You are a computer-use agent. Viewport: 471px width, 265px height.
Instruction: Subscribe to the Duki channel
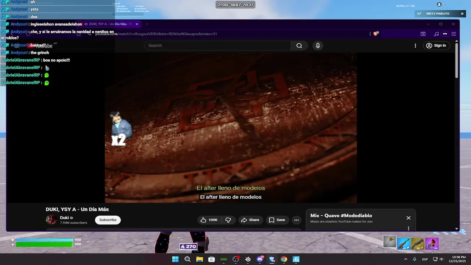108,220
